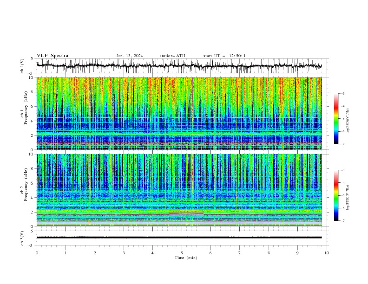The image size is (368, 284).
Task: Select the date "Jan. 13, 2024"
Action: point(130,56)
